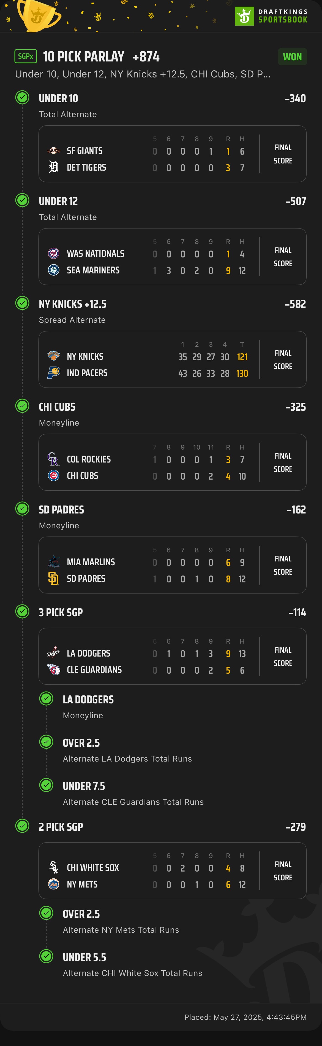Expand the 2 Pick SGP section
This screenshot has height=1046, width=322.
coord(61,827)
